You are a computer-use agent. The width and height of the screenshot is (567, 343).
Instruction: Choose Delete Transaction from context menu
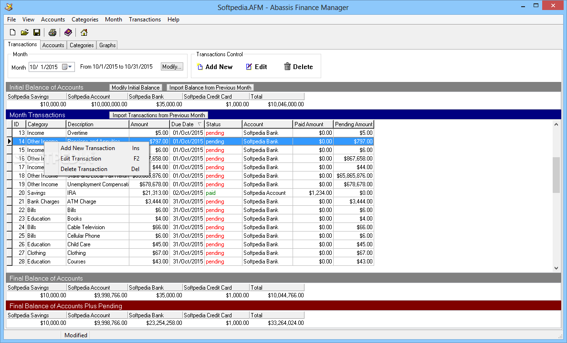(x=96, y=169)
